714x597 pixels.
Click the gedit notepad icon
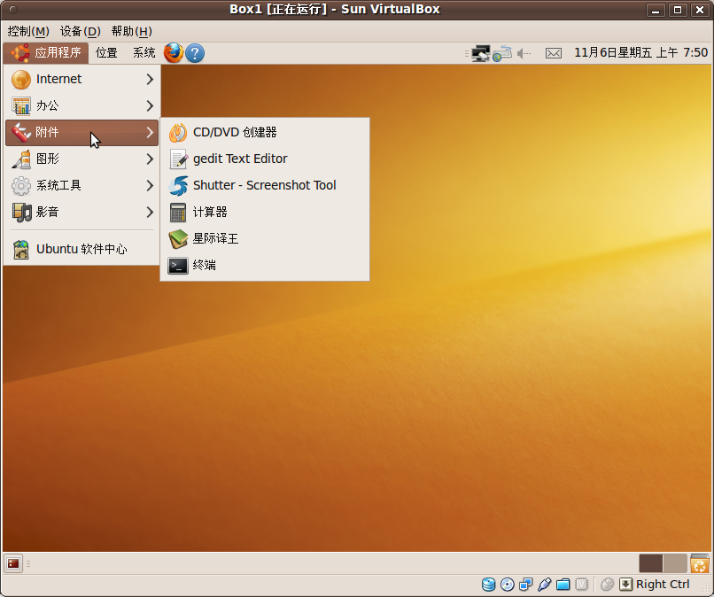178,159
